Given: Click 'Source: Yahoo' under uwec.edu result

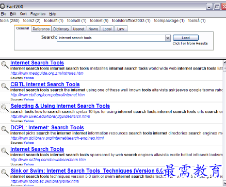Looking at the screenshot, I should (x=22, y=121).
